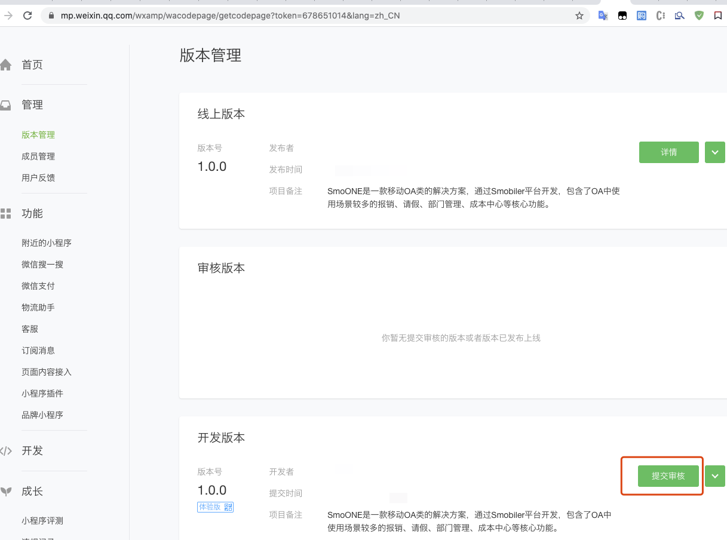Open 小程序插件 in the sidebar

pyautogui.click(x=42, y=394)
